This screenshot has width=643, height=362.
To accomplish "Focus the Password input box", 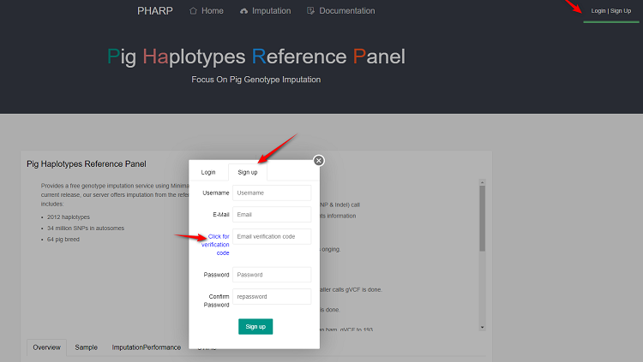I will coord(271,275).
